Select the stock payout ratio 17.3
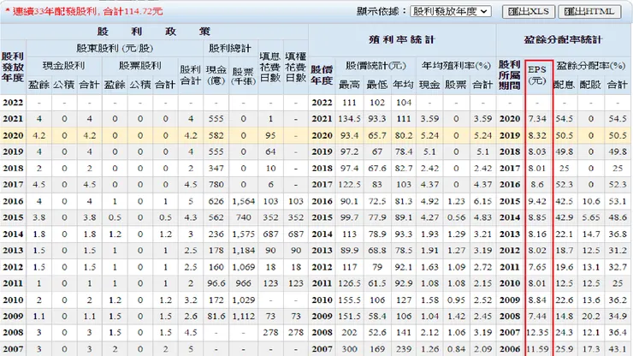The width and height of the screenshot is (633, 356). point(590,349)
